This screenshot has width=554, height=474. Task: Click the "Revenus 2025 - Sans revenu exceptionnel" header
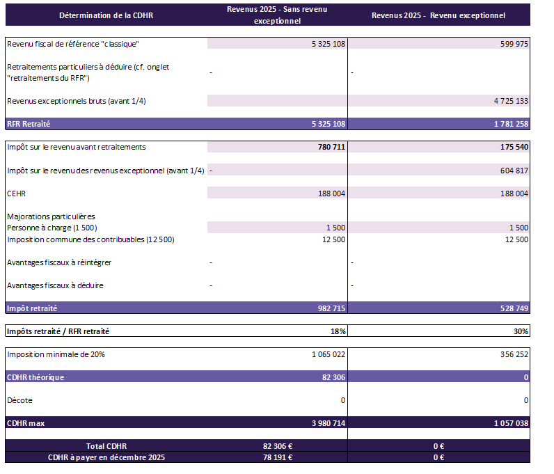tap(277, 15)
